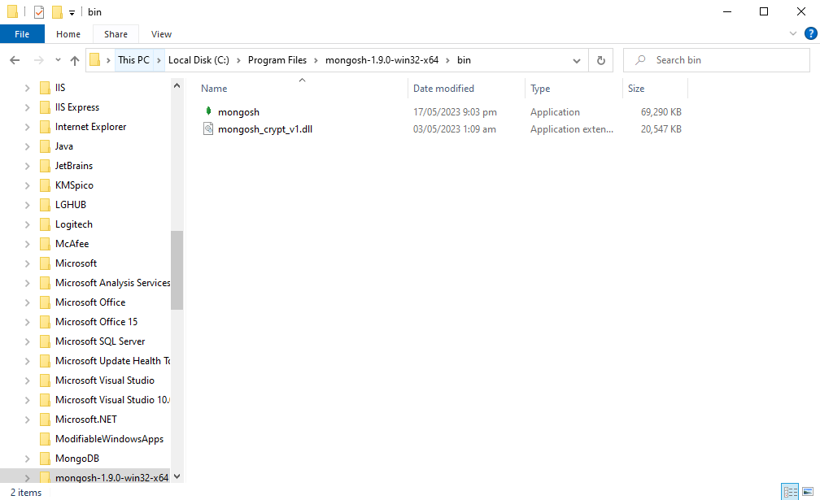Expand the Microsoft.NET folder node
The width and height of the screenshot is (820, 500).
click(27, 420)
